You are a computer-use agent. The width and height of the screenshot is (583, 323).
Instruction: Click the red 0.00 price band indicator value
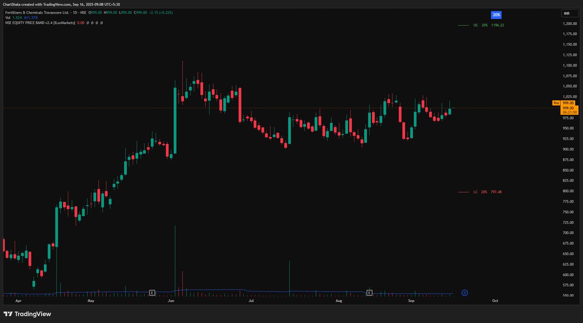click(81, 23)
